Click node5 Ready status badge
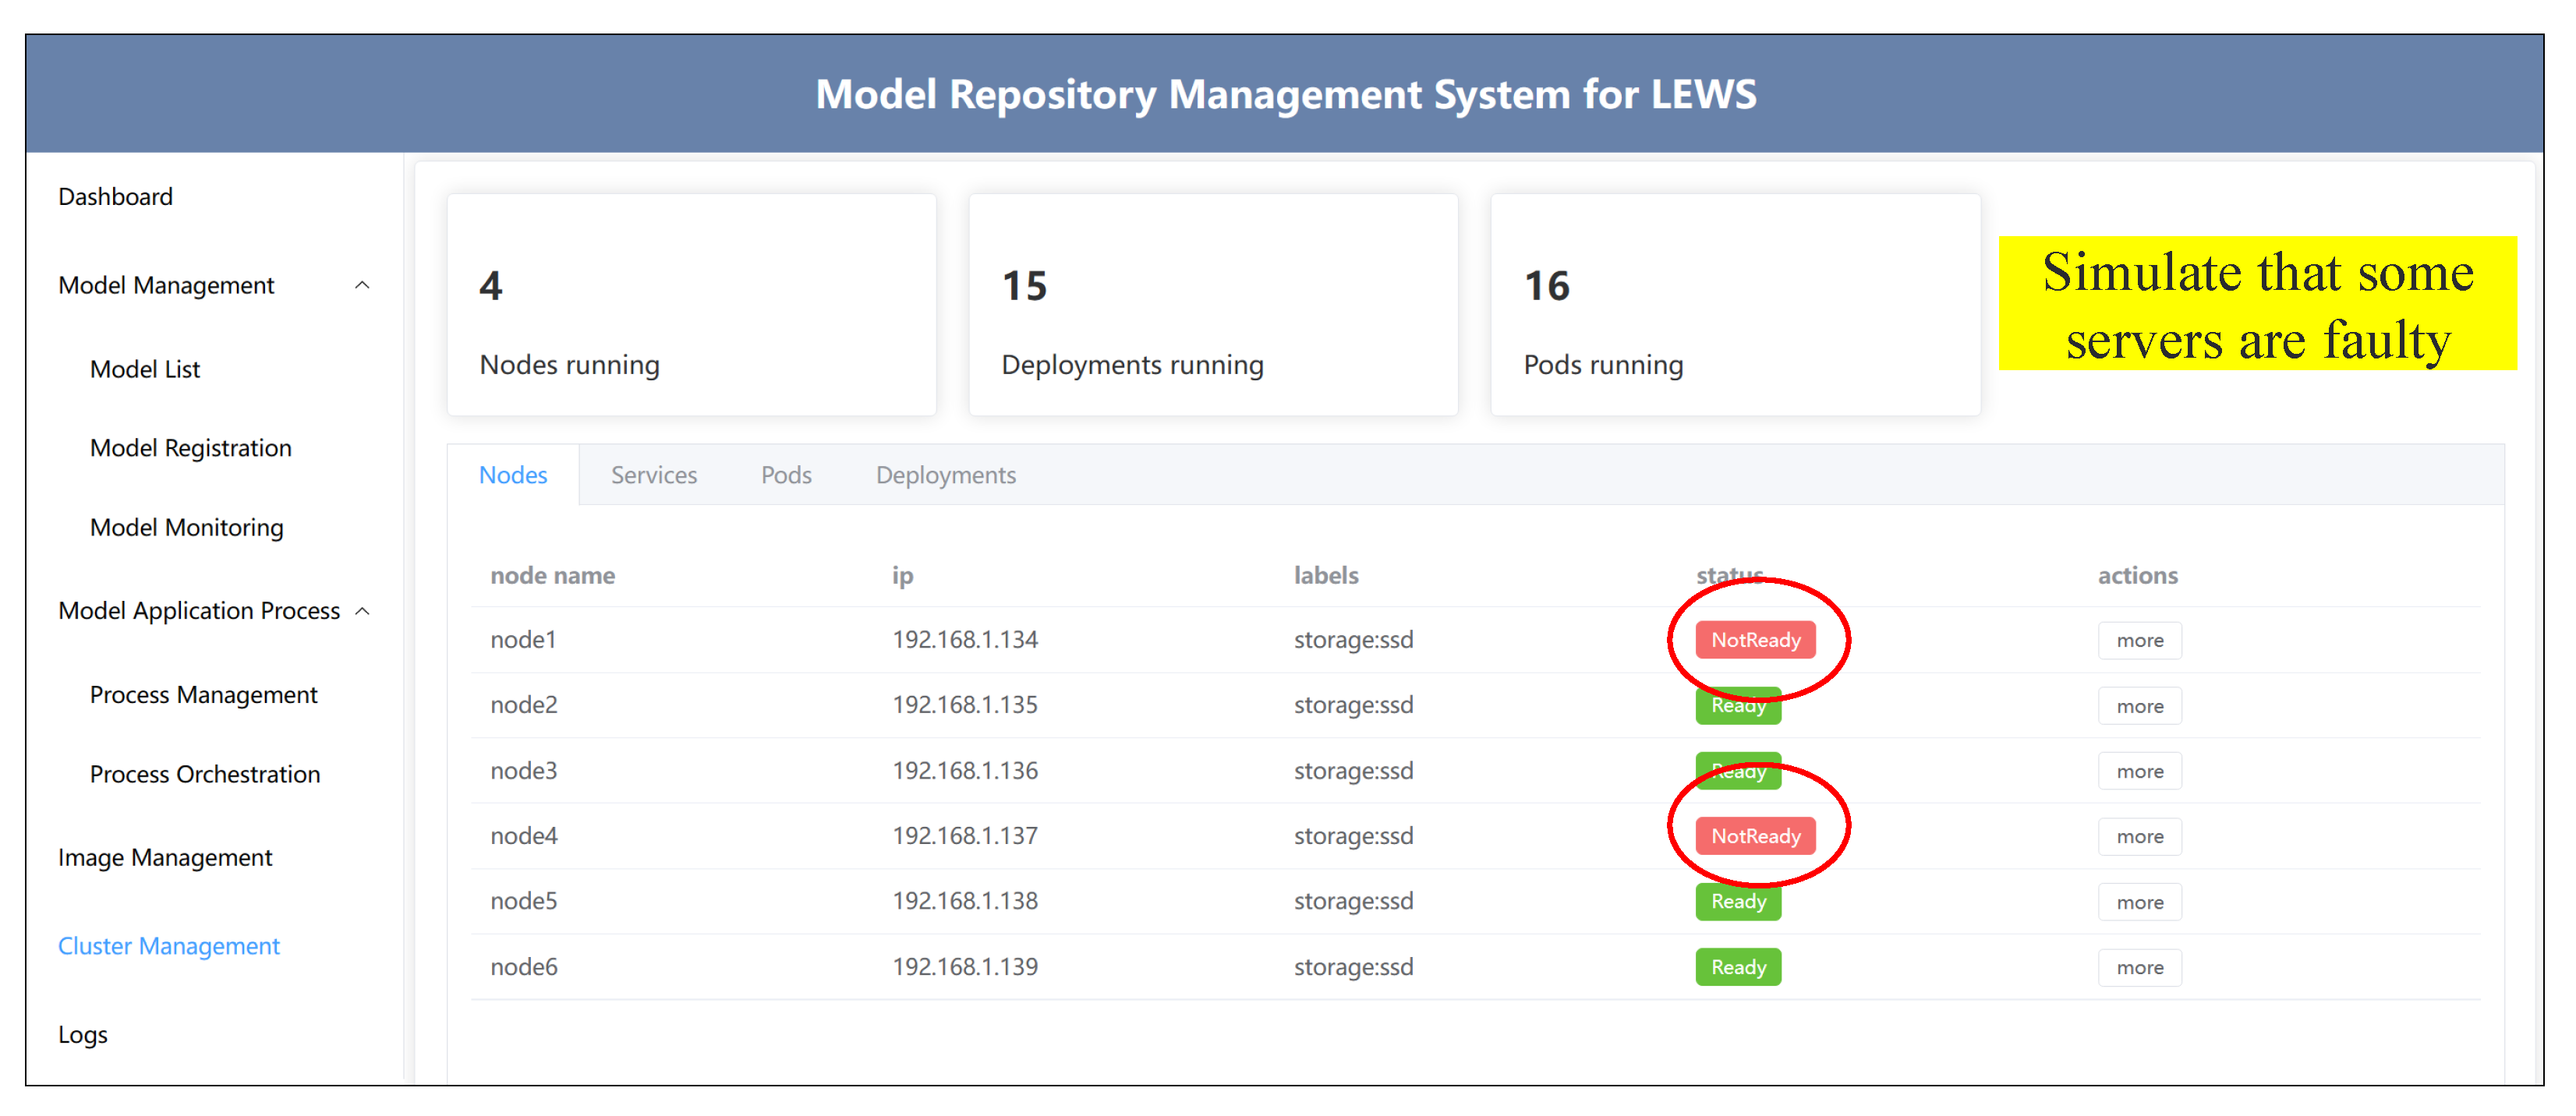 pyautogui.click(x=1737, y=902)
